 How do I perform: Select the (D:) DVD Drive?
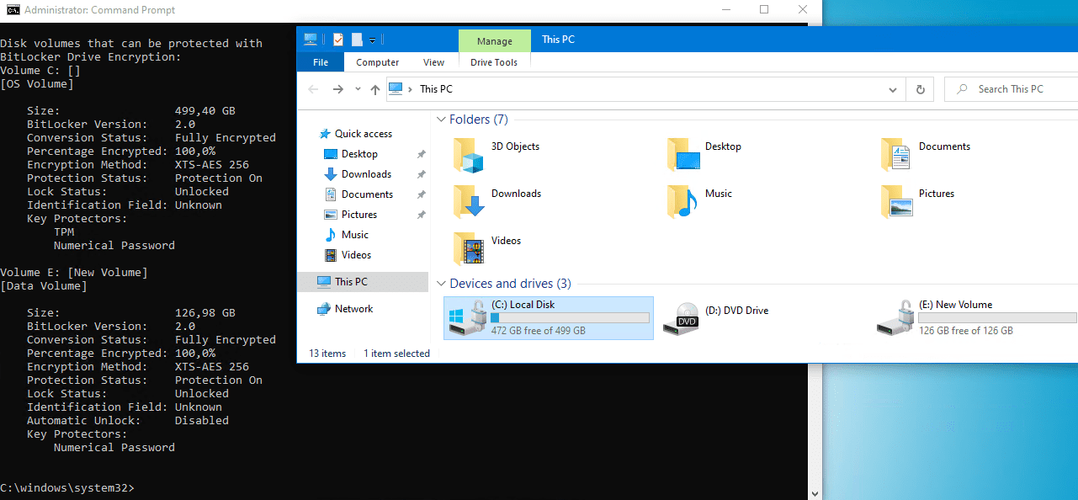click(716, 318)
